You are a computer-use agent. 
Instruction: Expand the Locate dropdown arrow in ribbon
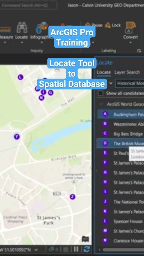[22, 43]
